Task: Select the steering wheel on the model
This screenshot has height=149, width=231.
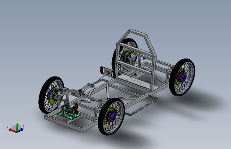Action: pyautogui.click(x=108, y=72)
